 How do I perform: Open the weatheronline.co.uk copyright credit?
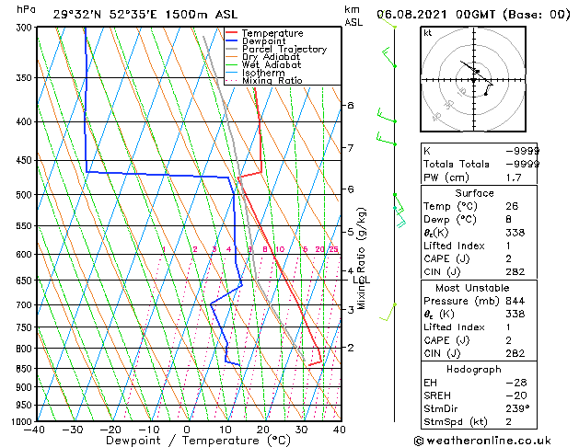[x=482, y=441]
